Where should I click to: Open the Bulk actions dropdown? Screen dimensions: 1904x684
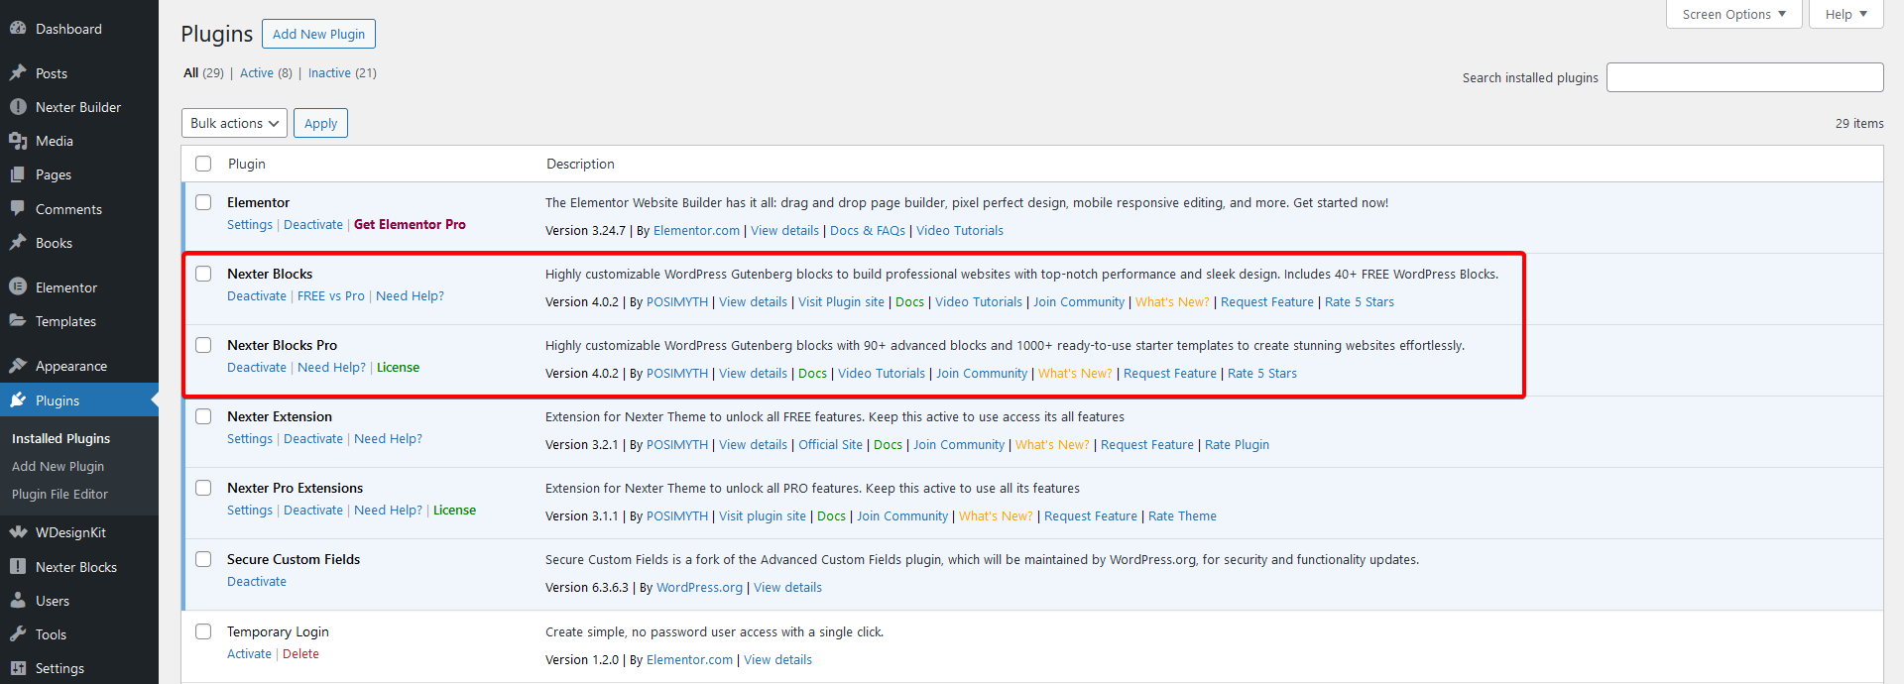point(234,123)
